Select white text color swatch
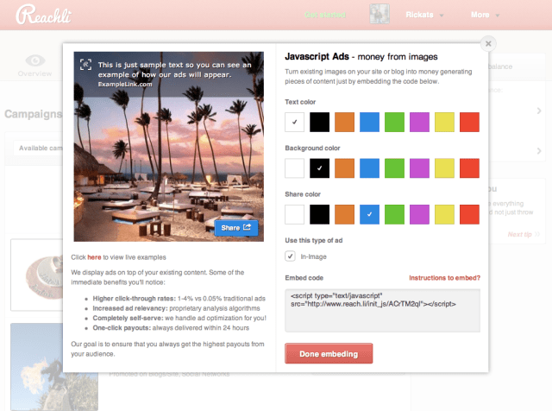This screenshot has width=552, height=411. (x=295, y=122)
